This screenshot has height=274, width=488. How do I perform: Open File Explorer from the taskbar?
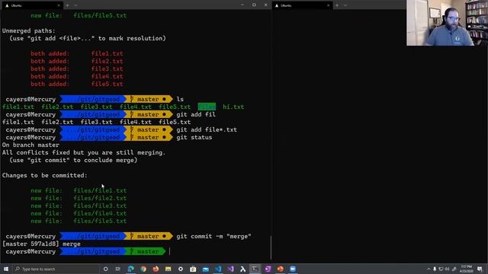[168, 269]
